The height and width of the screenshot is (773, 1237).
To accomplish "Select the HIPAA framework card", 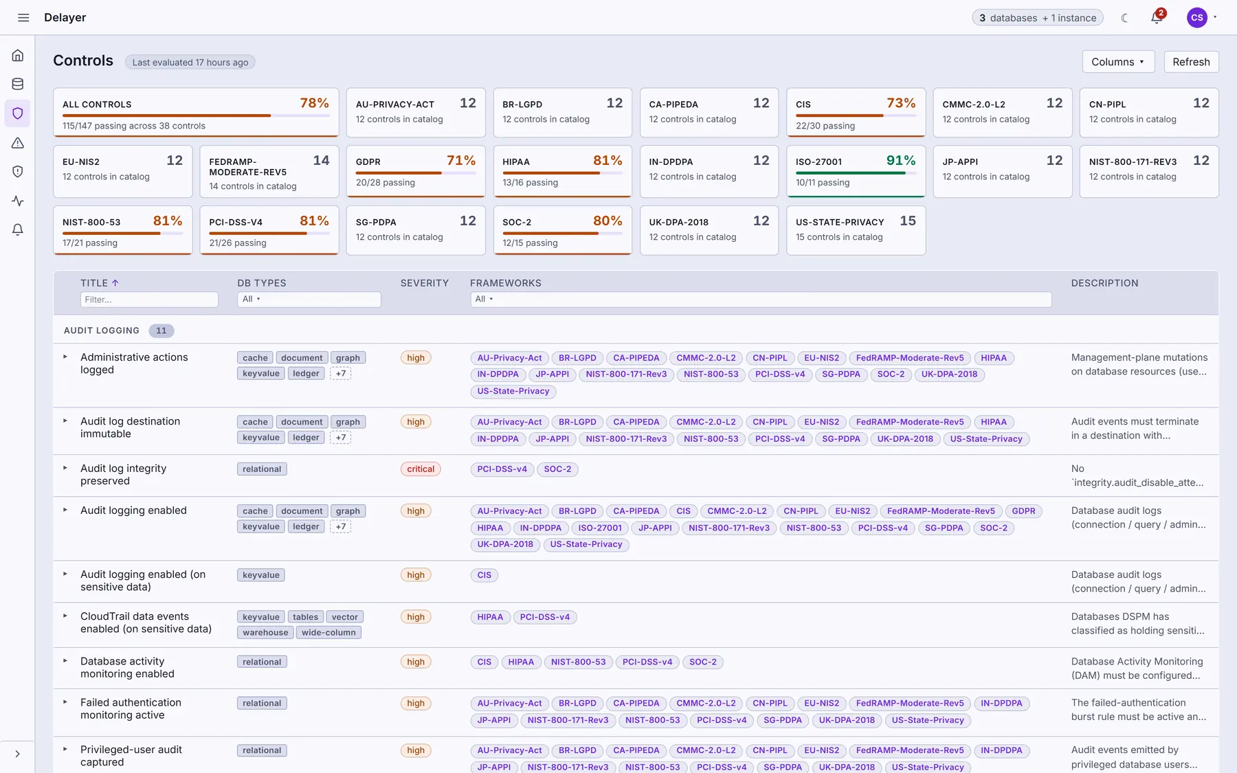I will click(x=562, y=171).
